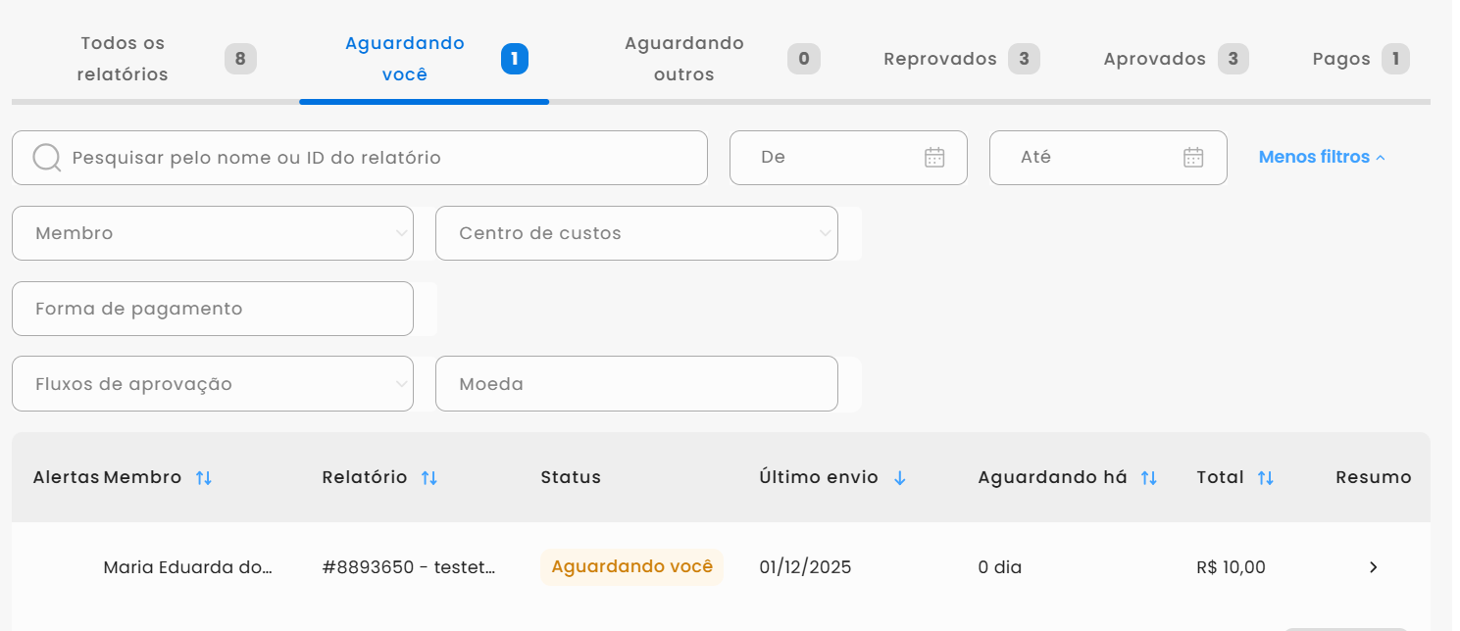Collapse filters with Menos filtros
Screen dimensions: 1460x631
click(1321, 157)
